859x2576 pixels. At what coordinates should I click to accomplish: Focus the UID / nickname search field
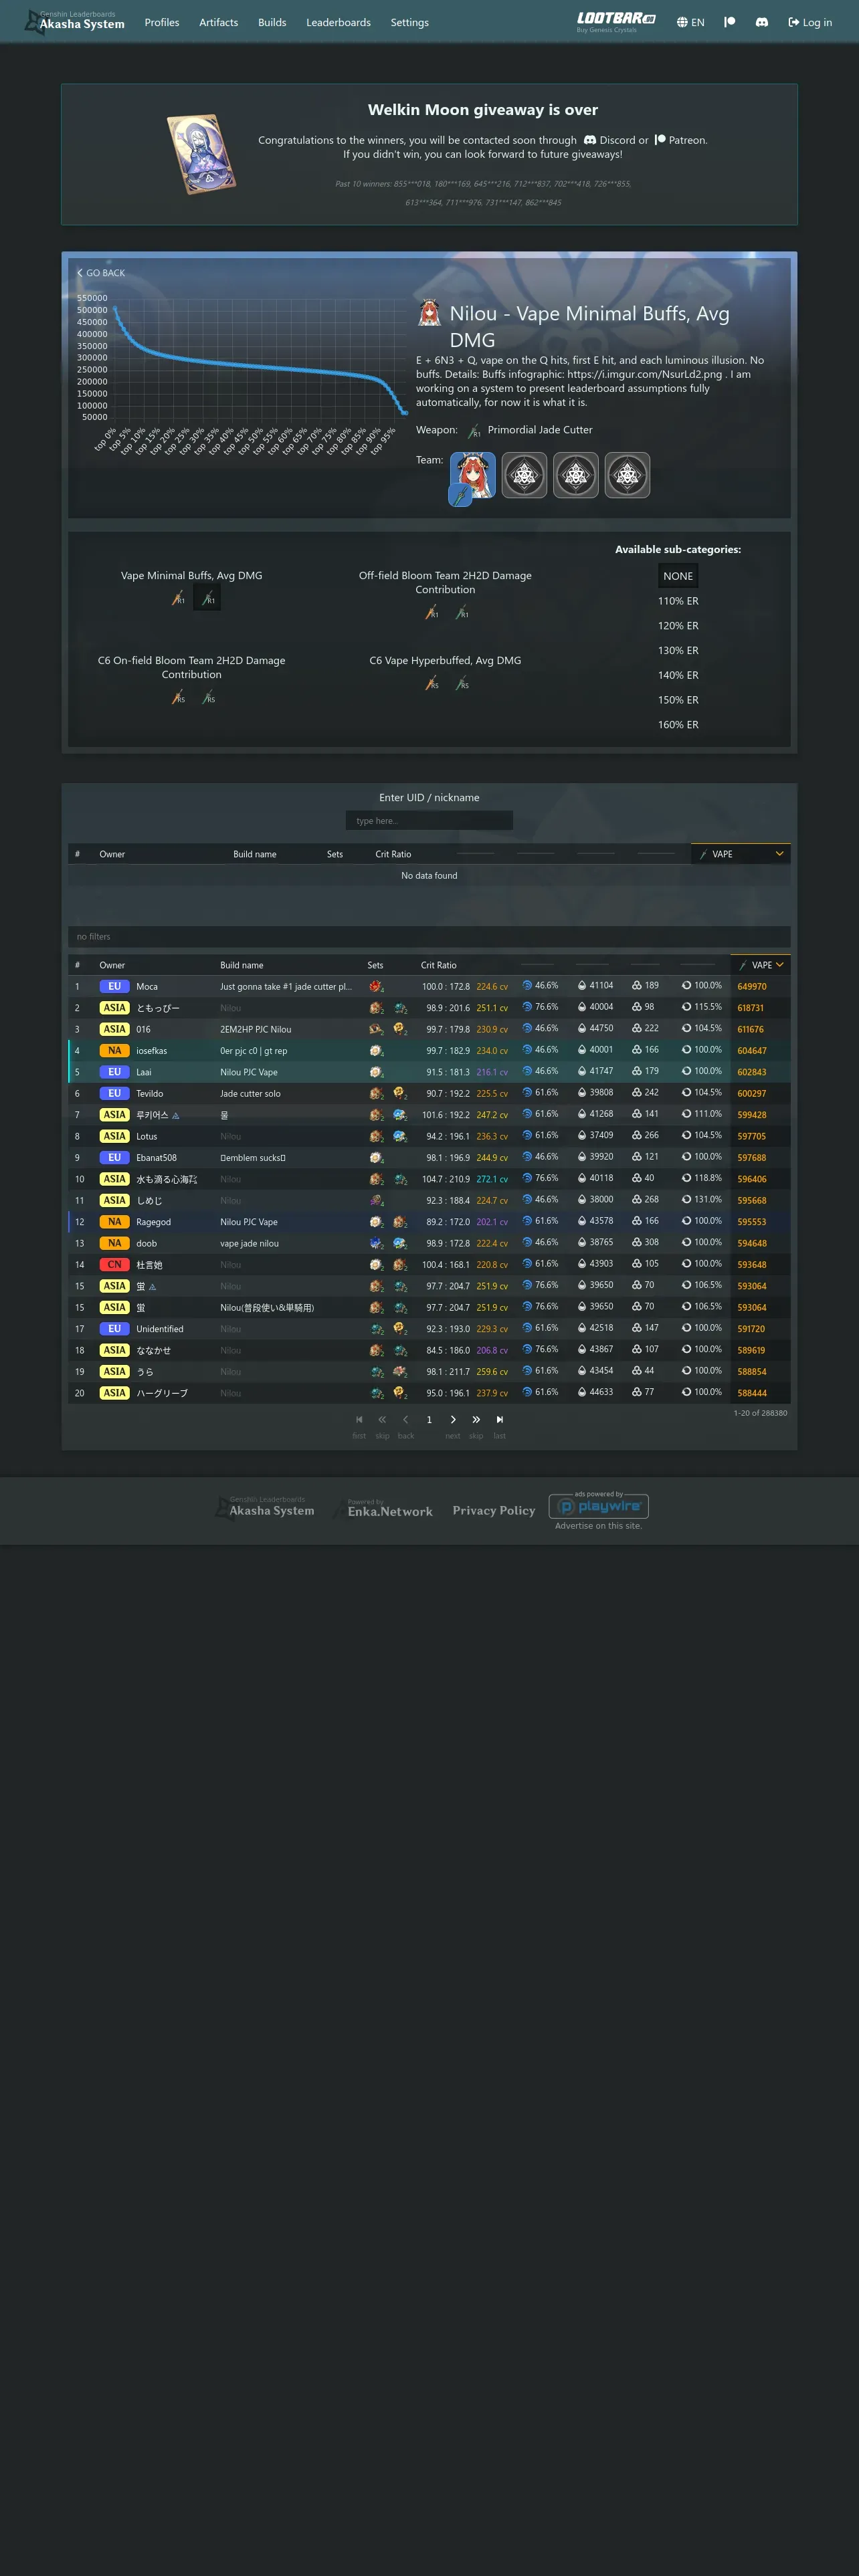point(429,821)
